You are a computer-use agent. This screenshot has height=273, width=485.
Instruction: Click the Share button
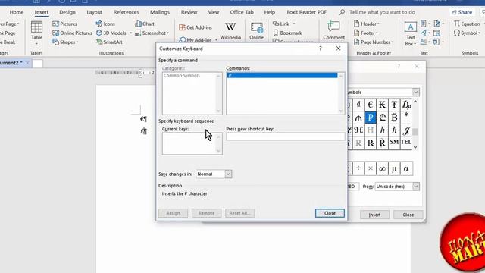pyautogui.click(x=462, y=12)
